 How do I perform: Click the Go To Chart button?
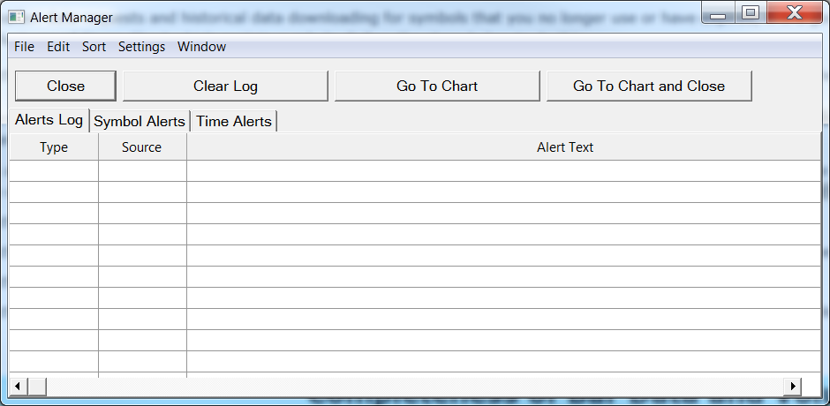pyautogui.click(x=437, y=86)
